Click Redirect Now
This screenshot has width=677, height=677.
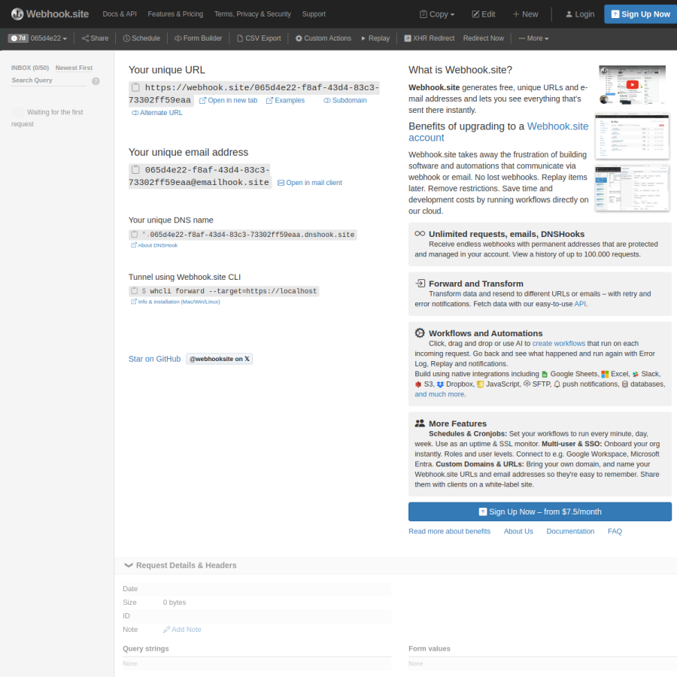(484, 38)
